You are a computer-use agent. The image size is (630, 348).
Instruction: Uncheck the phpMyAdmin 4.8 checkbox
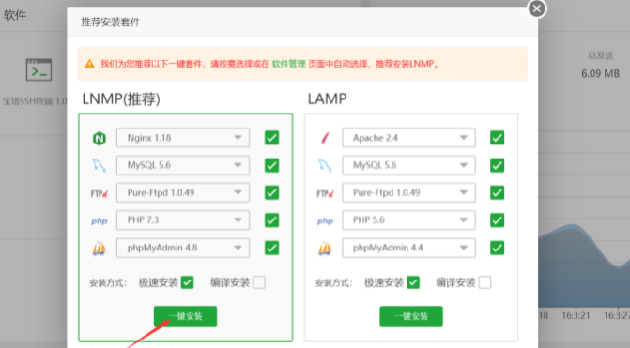click(271, 248)
